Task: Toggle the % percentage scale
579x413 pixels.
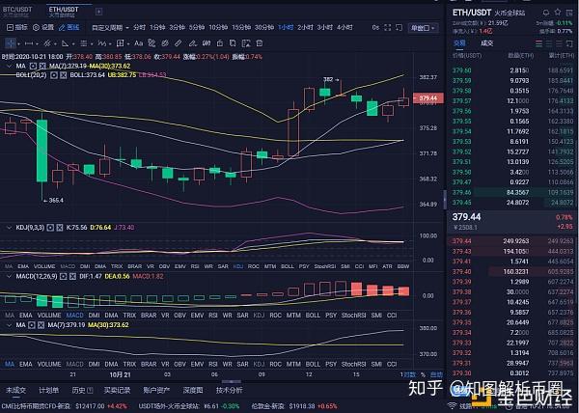Action: (423, 374)
